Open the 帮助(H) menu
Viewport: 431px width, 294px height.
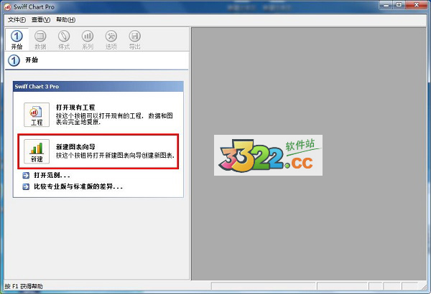point(65,20)
